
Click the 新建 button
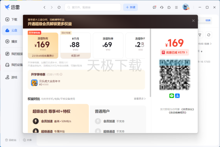(130, 7)
